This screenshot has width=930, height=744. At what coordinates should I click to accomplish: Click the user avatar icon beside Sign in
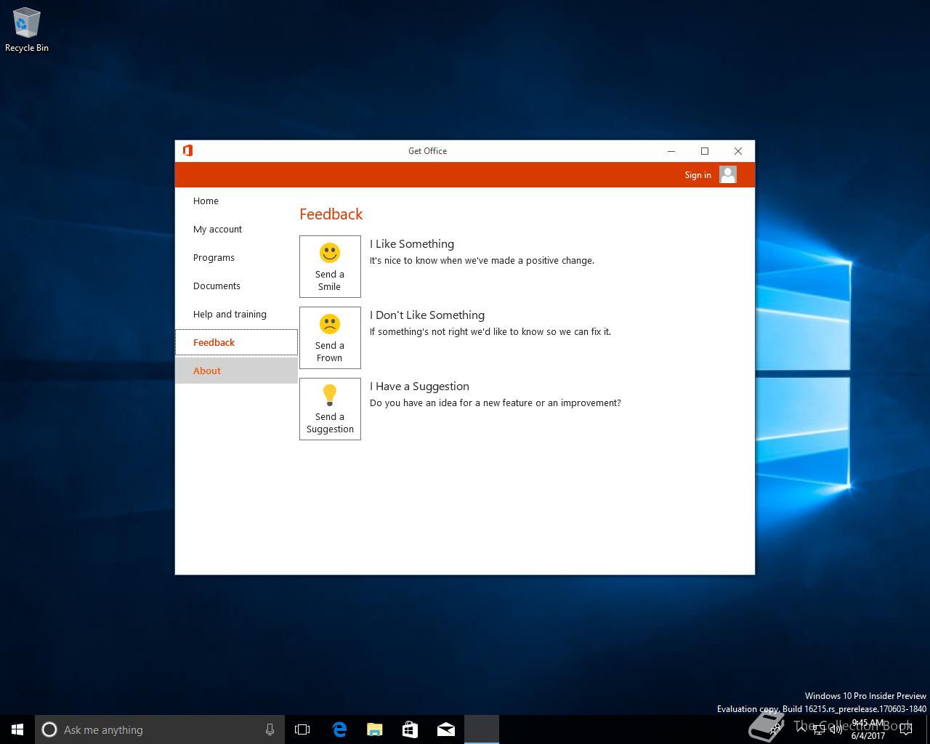coord(728,174)
